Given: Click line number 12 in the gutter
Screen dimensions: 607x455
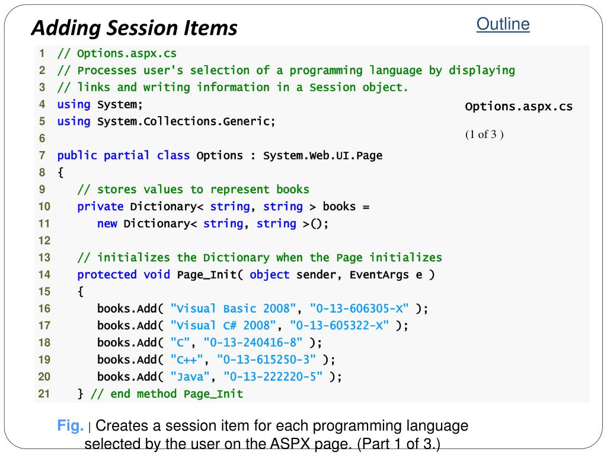Looking at the screenshot, I should (44, 241).
